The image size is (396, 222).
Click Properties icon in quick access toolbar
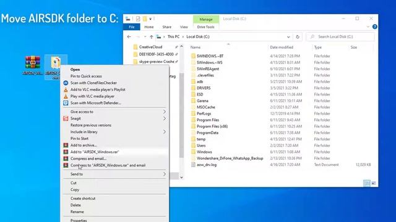[x=138, y=18]
